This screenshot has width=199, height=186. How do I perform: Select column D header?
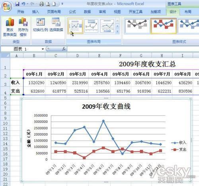tap(78, 56)
